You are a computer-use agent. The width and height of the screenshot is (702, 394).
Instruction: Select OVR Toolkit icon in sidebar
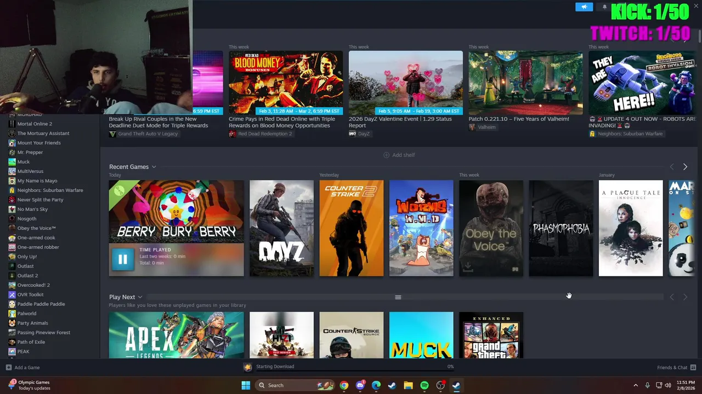pyautogui.click(x=12, y=294)
